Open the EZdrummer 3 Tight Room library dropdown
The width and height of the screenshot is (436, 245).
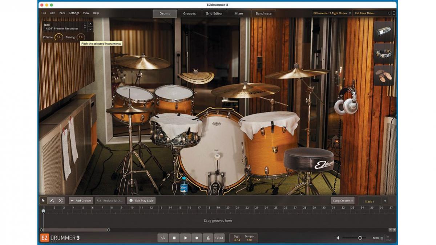331,13
